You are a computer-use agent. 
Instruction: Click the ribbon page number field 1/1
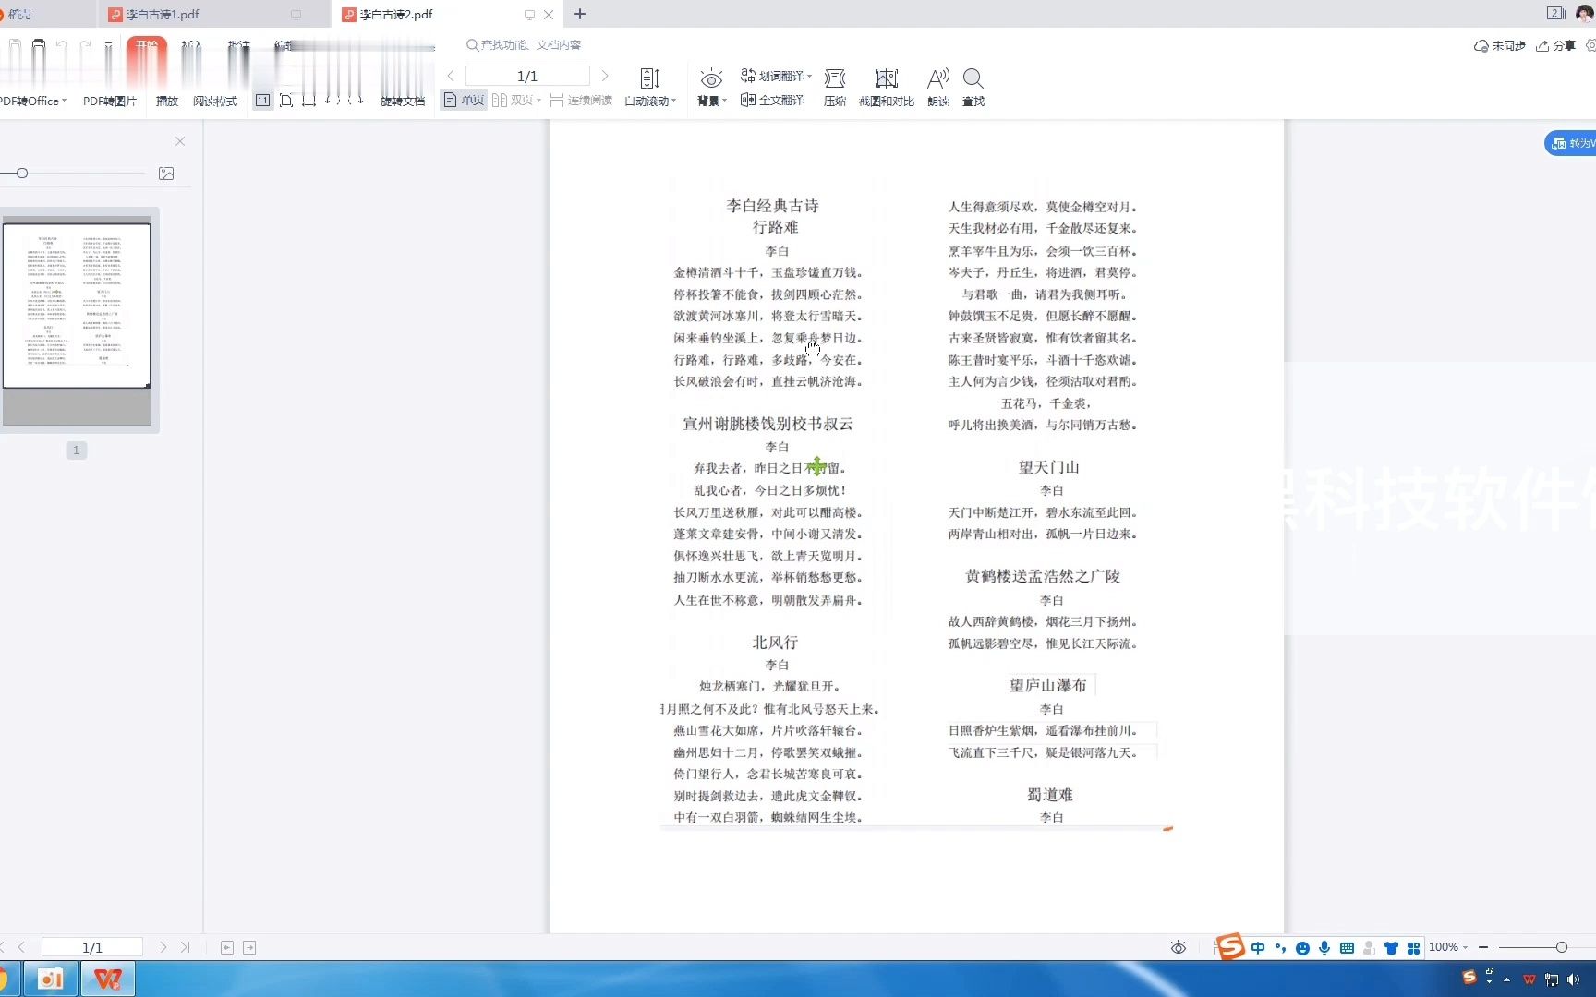tap(527, 76)
